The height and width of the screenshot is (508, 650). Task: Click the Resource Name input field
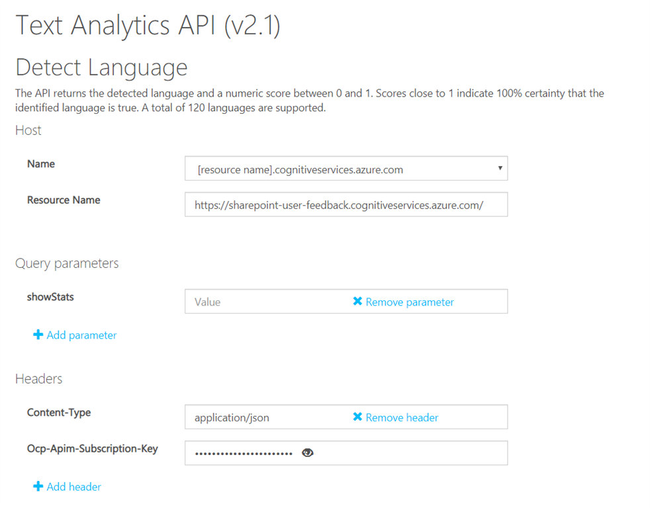[x=346, y=204]
